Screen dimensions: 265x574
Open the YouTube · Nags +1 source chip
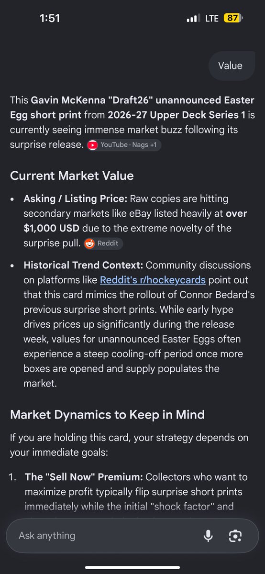(123, 145)
